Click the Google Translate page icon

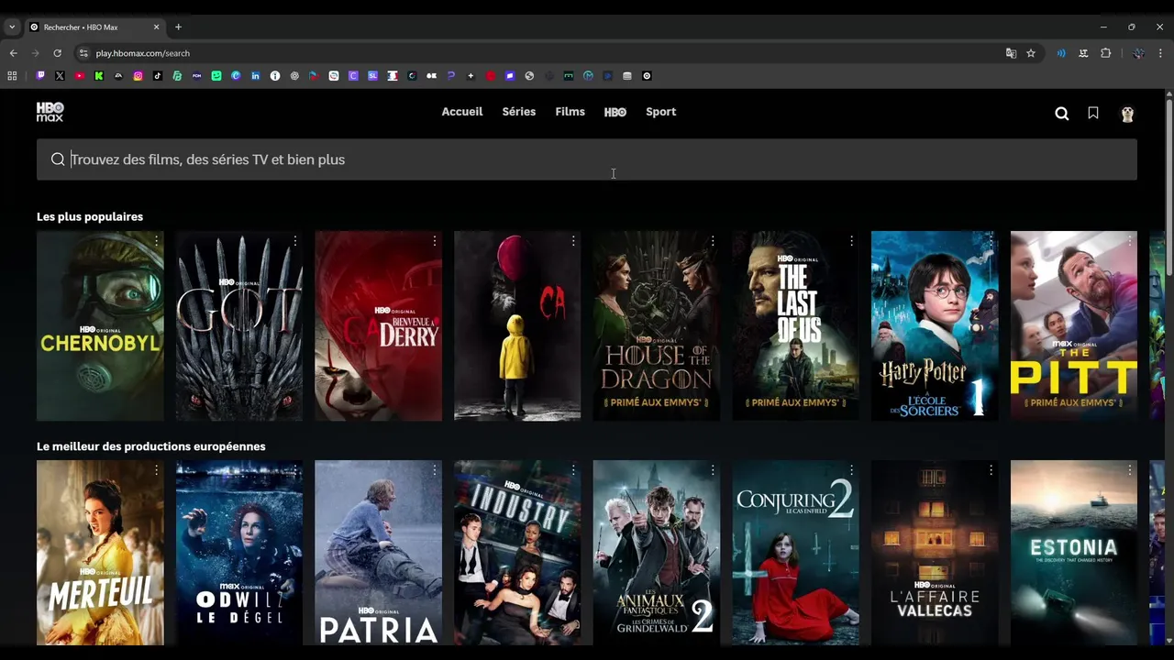[1011, 53]
